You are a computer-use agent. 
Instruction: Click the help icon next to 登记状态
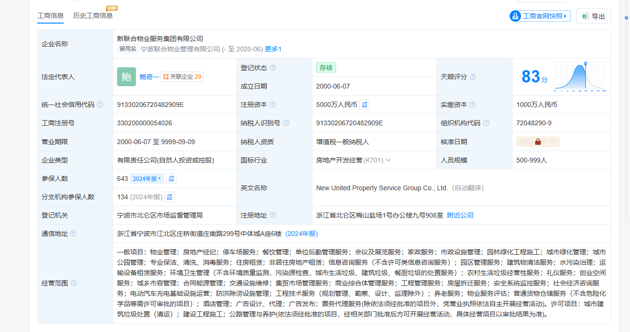click(x=273, y=68)
